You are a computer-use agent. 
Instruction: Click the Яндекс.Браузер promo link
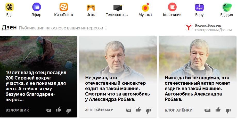point(208,27)
